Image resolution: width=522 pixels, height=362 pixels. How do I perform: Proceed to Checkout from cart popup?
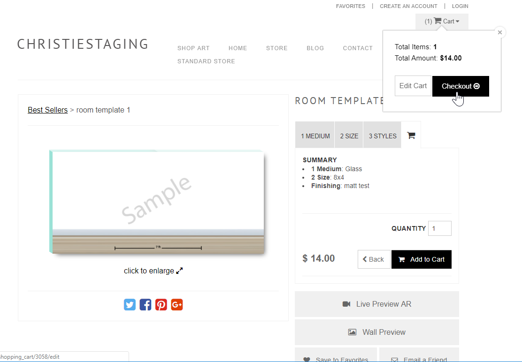[461, 86]
